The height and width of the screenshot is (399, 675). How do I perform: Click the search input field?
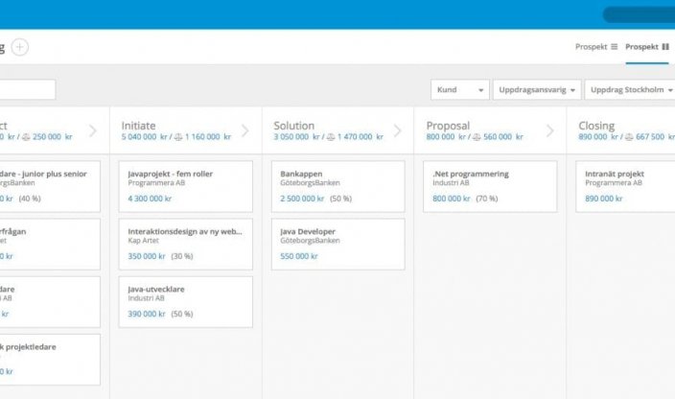[27, 90]
